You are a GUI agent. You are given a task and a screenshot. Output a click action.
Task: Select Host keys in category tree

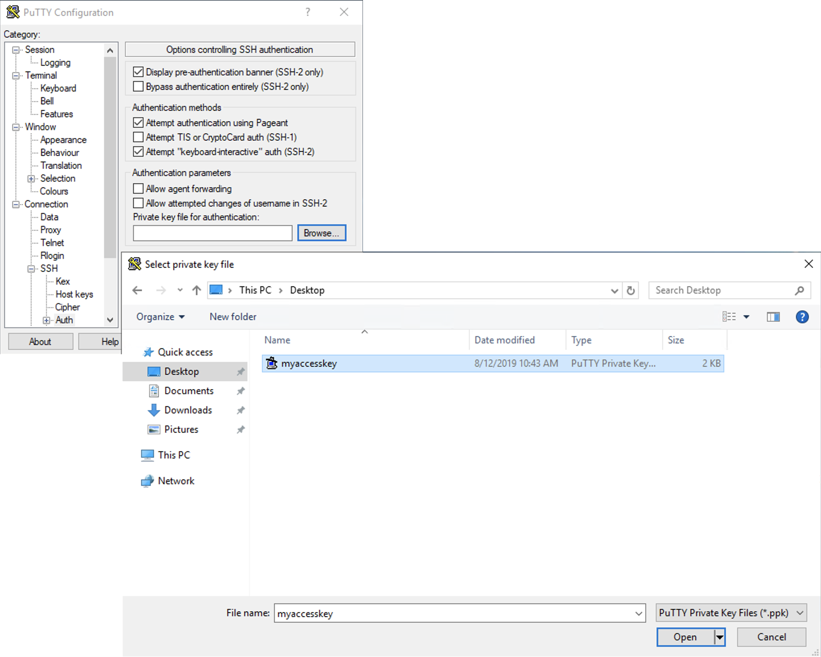point(74,294)
